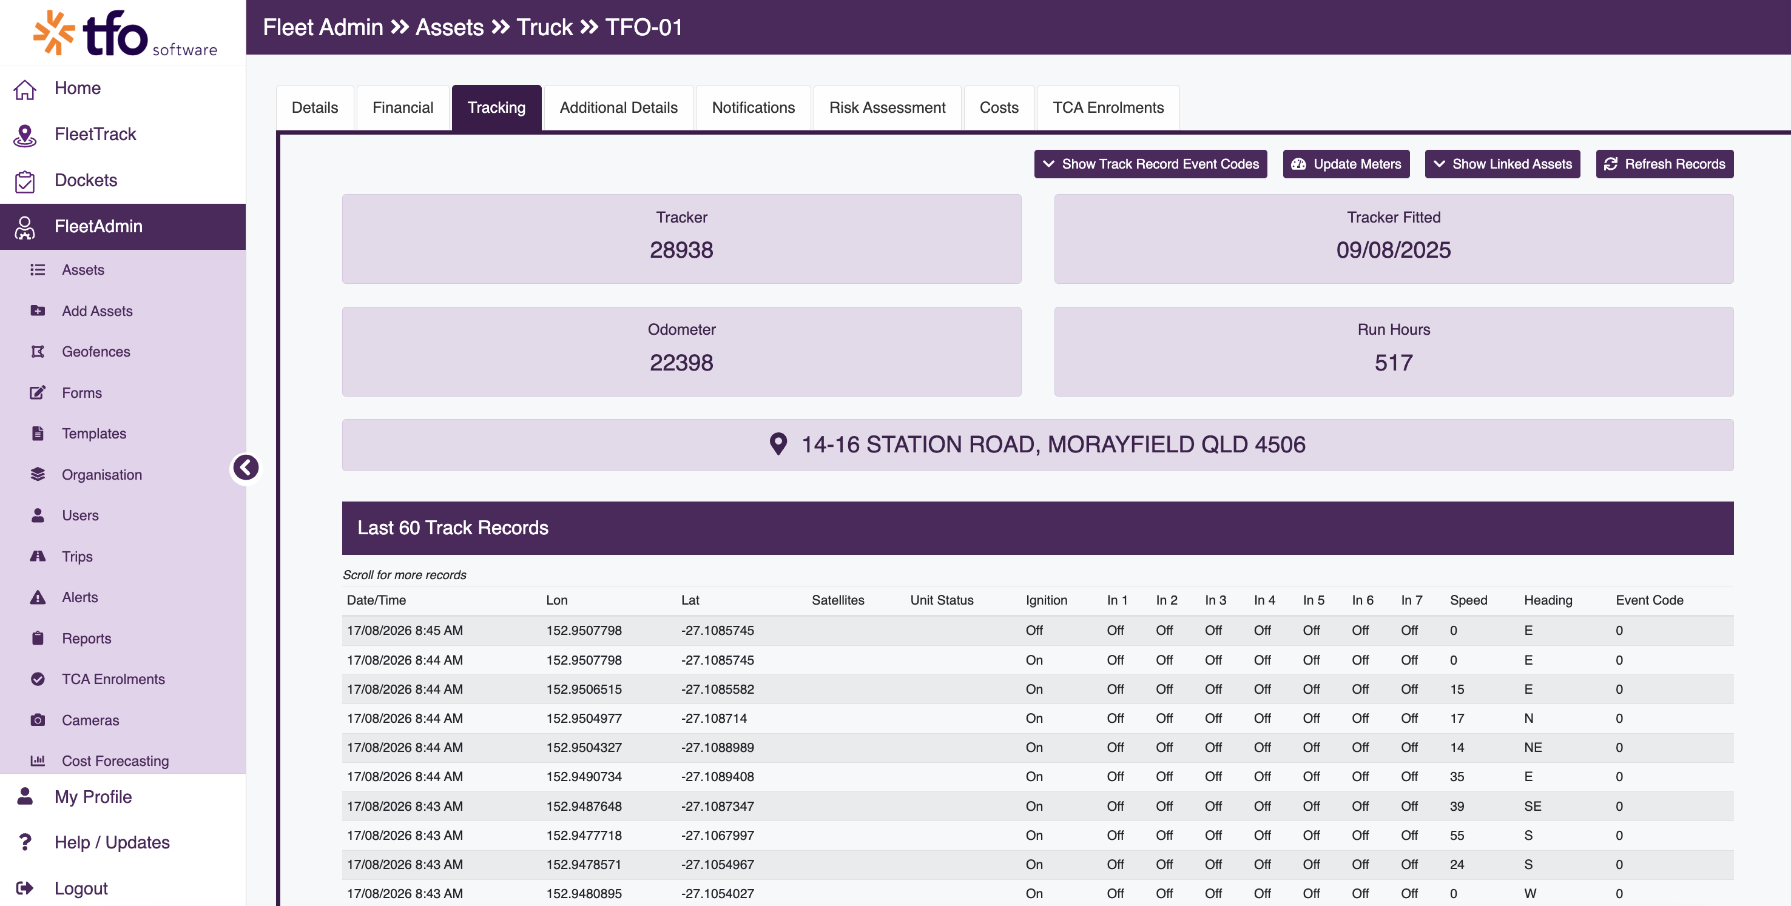Collapse sidebar with the chevron circle

(246, 468)
